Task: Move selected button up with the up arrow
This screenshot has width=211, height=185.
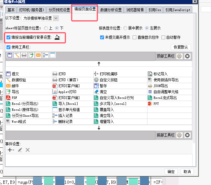Action: pos(99,64)
